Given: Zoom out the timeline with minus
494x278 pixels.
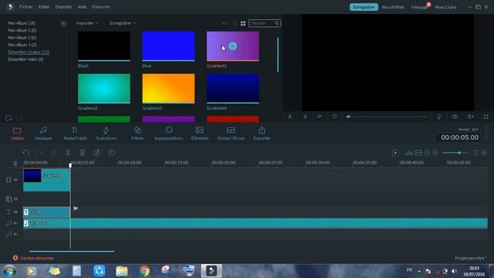Looking at the screenshot, I should (427, 153).
